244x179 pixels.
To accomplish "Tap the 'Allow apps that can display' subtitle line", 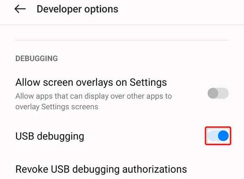I will coord(94,96).
